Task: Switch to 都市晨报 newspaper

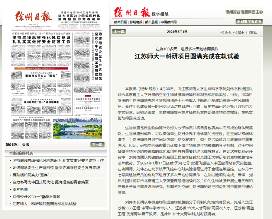Action: 151,22
